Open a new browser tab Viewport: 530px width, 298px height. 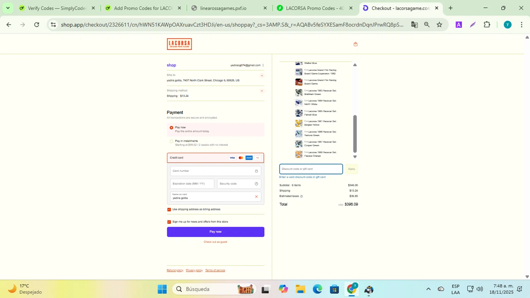tap(450, 8)
